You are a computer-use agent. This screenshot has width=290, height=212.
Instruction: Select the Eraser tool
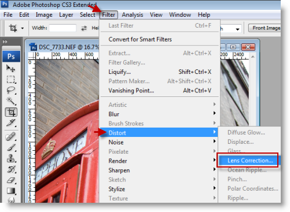pos(10,180)
